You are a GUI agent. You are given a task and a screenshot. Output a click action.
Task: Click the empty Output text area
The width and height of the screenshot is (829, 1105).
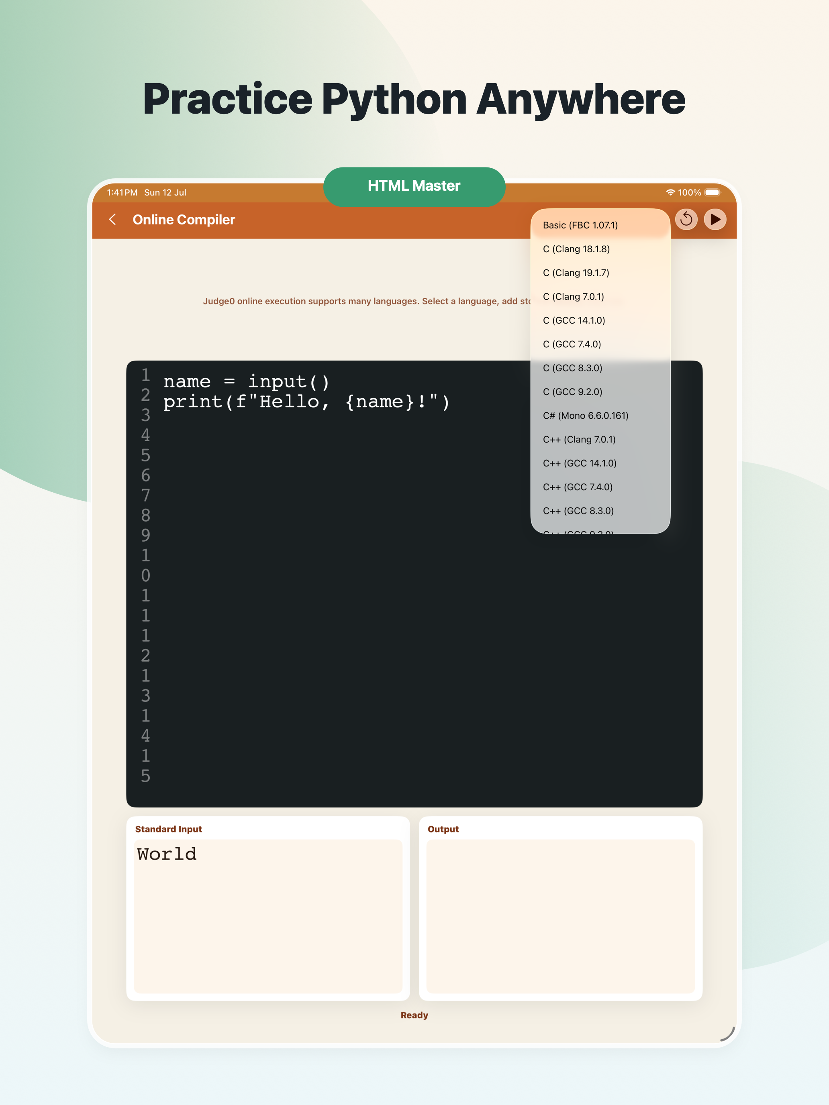(x=561, y=916)
